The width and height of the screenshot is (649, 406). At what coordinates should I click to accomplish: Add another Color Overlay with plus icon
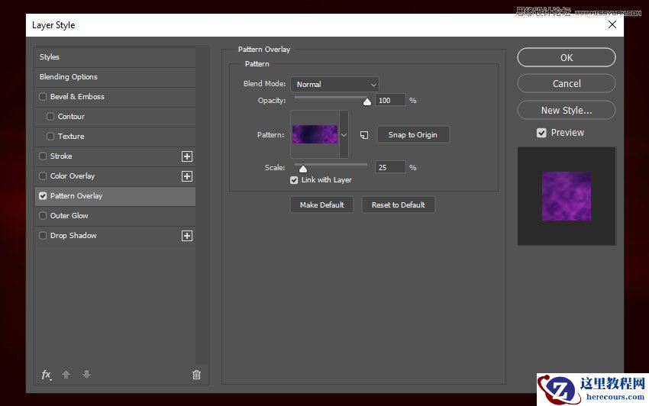coord(186,176)
